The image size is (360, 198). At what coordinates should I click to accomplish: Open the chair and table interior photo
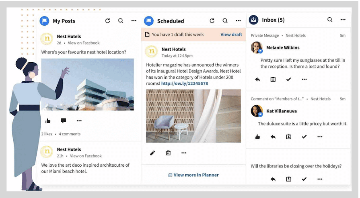[x=193, y=116]
